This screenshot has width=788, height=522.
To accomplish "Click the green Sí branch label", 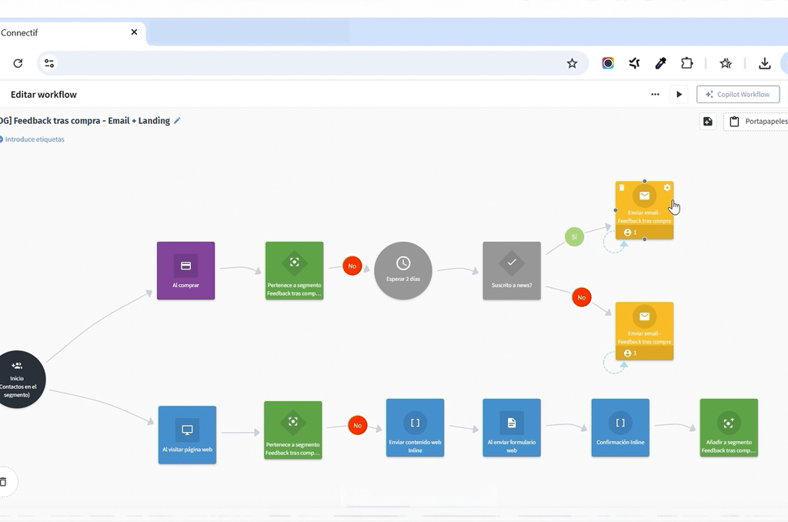I will [574, 237].
